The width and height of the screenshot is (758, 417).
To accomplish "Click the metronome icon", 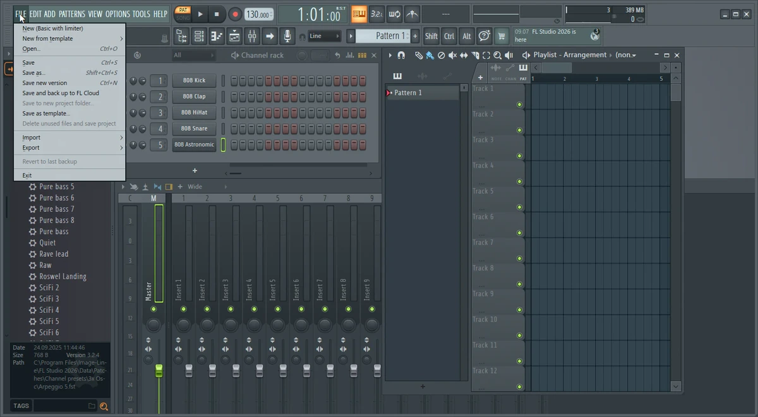I will tap(412, 14).
